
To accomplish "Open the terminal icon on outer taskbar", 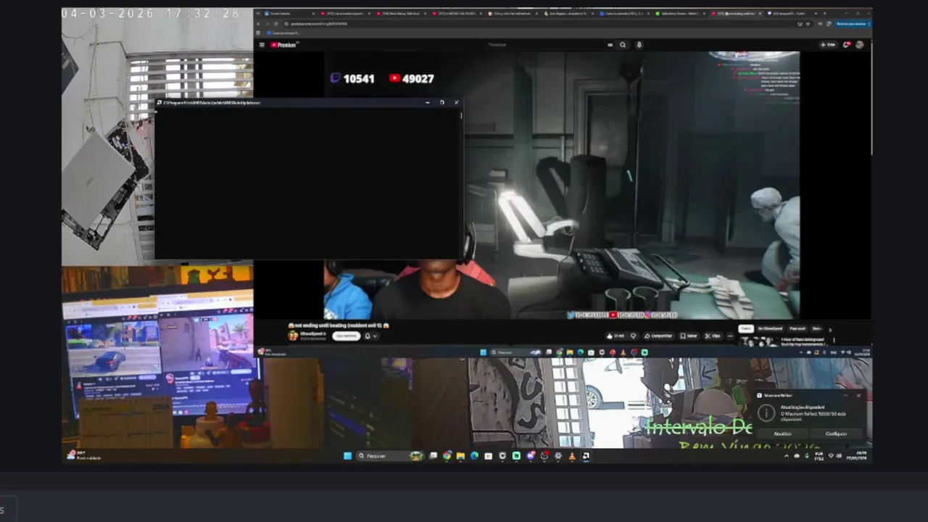I will click(586, 456).
